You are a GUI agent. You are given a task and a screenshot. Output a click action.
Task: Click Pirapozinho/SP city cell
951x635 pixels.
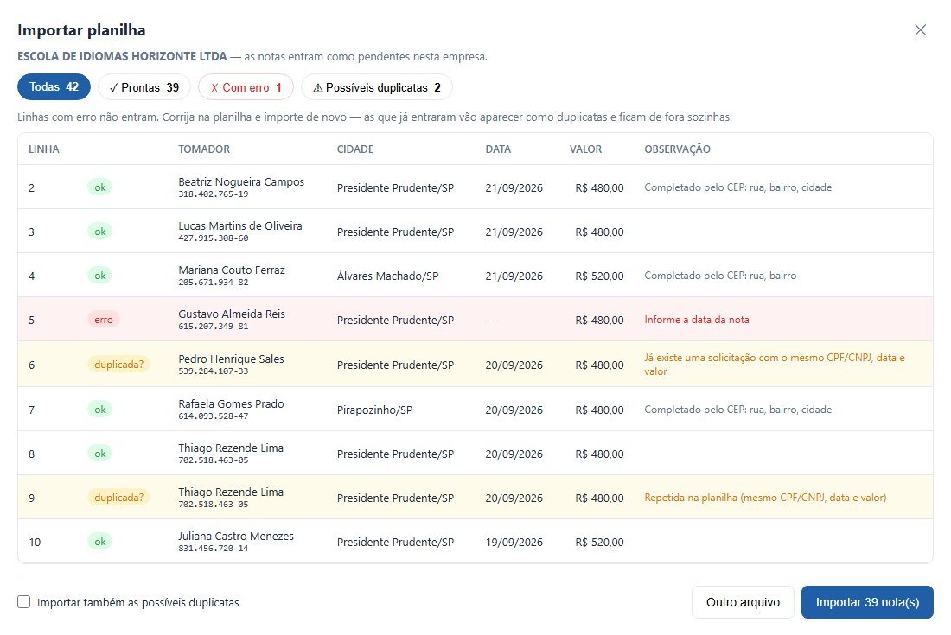[375, 410]
